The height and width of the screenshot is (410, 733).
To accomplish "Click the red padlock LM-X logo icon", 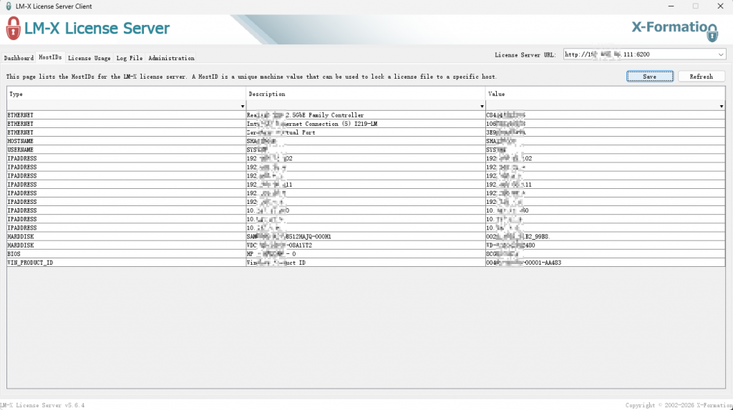I will point(14,29).
